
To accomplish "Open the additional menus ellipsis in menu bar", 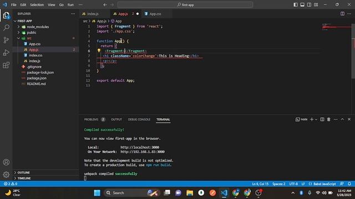I will pos(80,5).
